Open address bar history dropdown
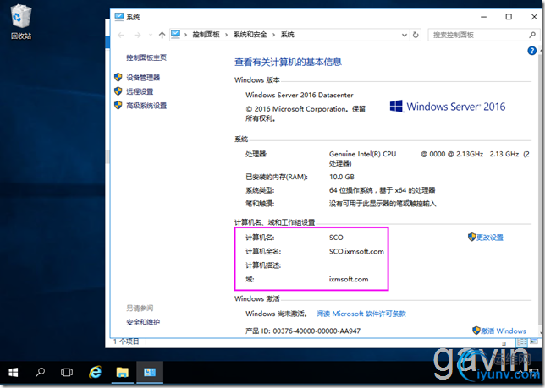This screenshot has height=388, width=545. click(x=405, y=35)
